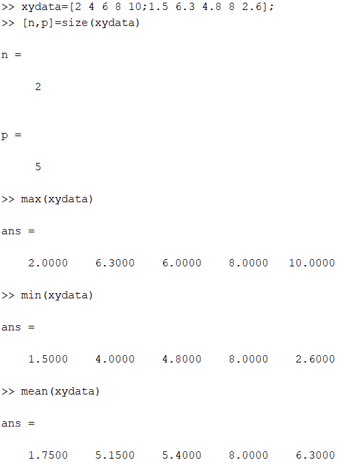The image size is (348, 464).
Task: Click the ans = label above mean results
Action: [x=18, y=423]
